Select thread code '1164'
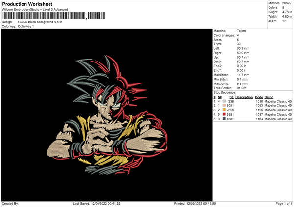 [x=259, y=119]
